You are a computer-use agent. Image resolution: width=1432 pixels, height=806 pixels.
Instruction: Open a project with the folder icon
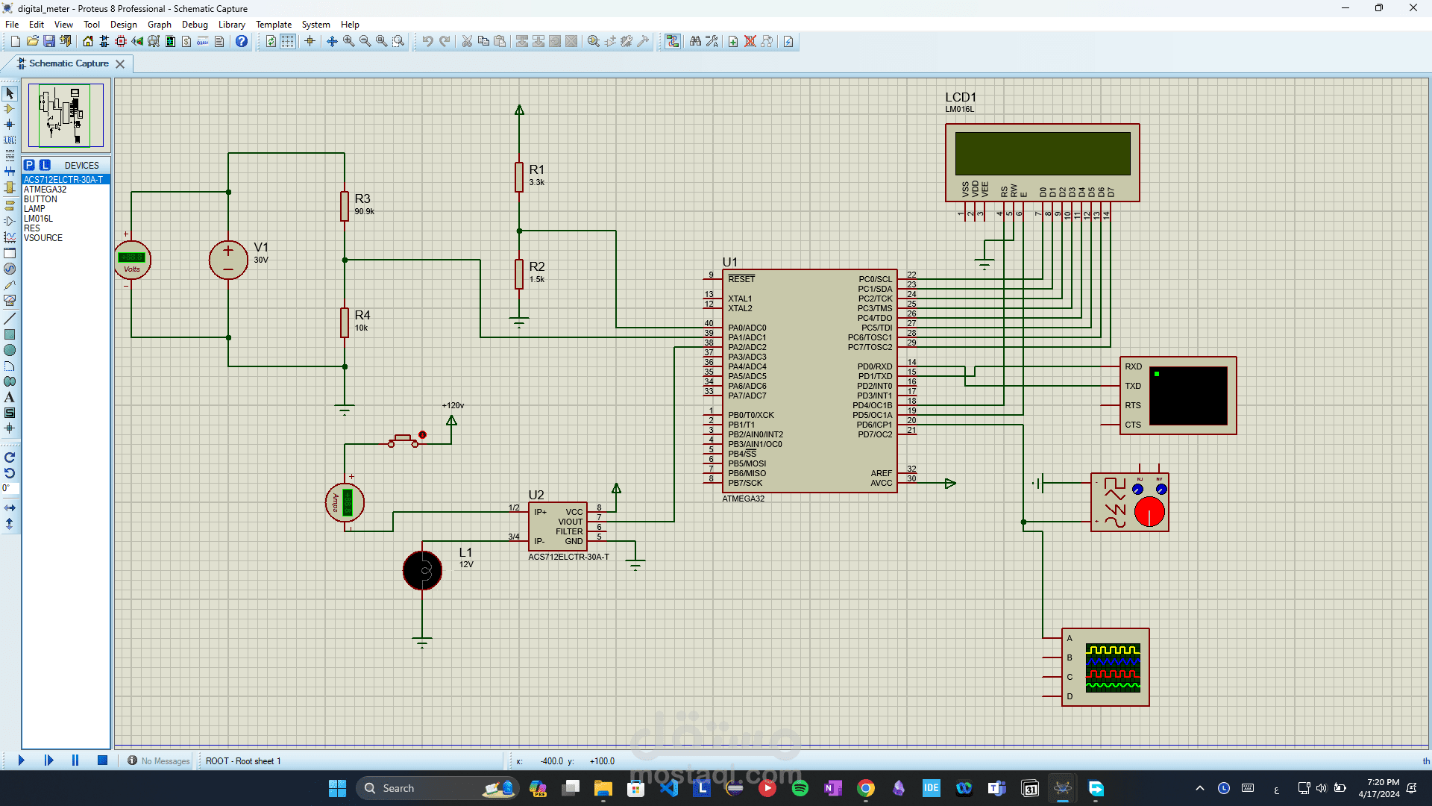tap(32, 41)
